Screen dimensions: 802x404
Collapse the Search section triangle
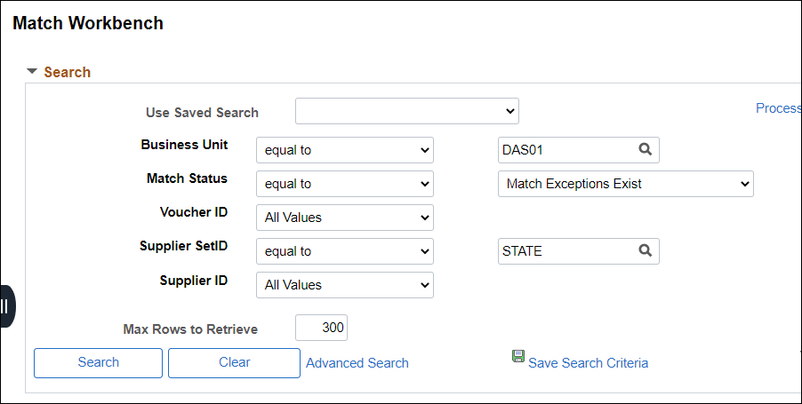tap(32, 72)
